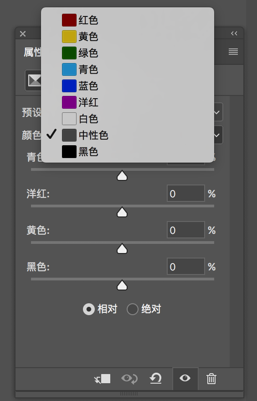Collapse panel with double-arrow icon
The height and width of the screenshot is (401, 257).
coord(234,33)
